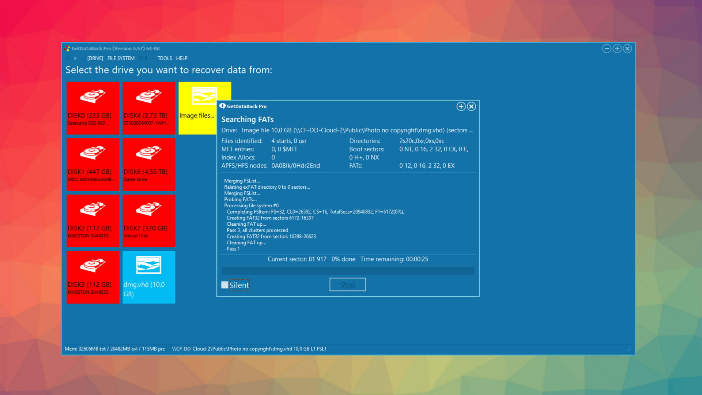Select the DISK3 (112 GB) Kingston tile

point(93,277)
